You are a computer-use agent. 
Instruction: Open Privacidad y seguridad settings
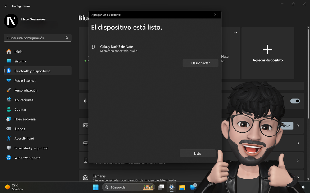click(x=38, y=148)
